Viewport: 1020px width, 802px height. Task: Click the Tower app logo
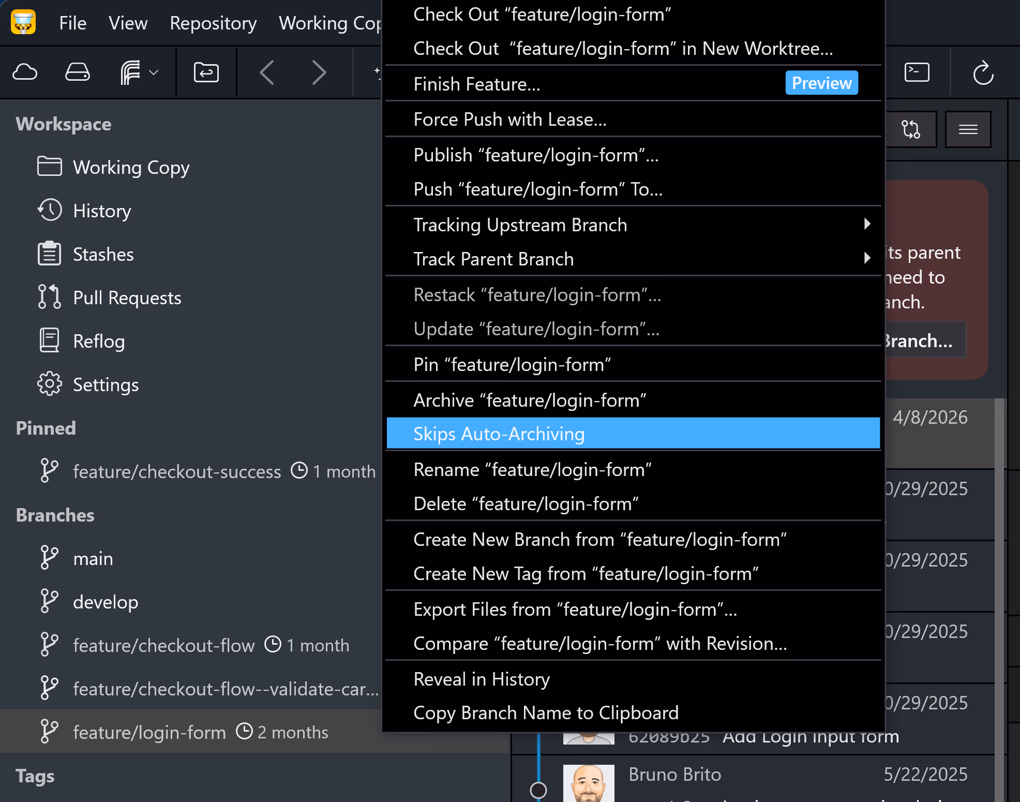point(23,22)
